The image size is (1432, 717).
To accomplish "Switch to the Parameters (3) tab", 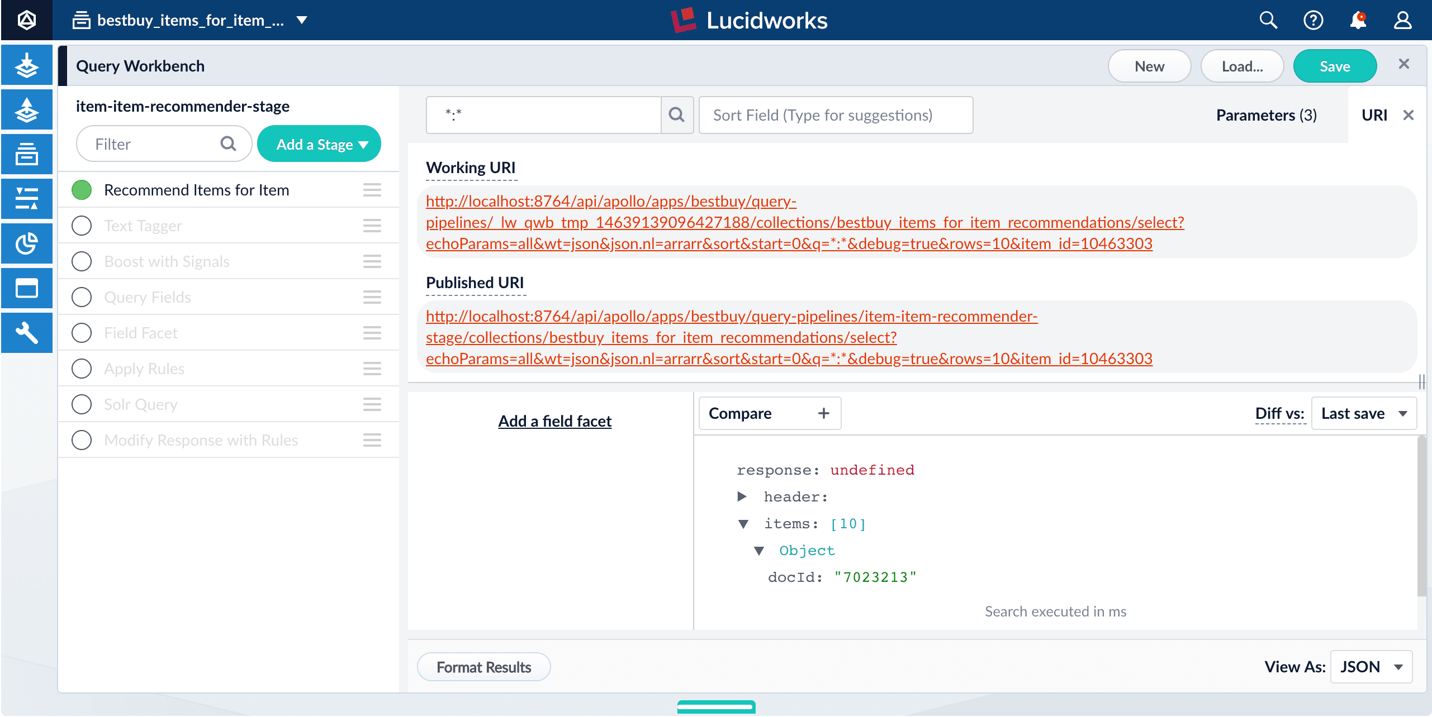I will [x=1266, y=115].
